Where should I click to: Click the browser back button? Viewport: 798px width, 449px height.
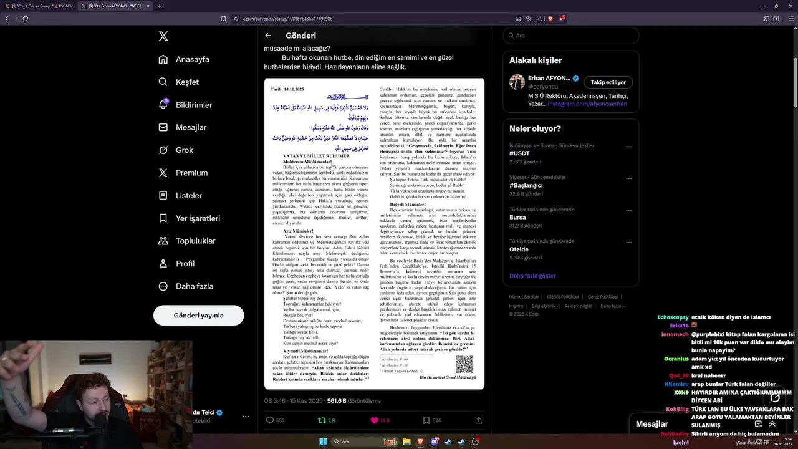(x=7, y=19)
